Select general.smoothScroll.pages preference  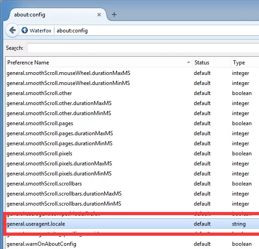tap(132, 123)
